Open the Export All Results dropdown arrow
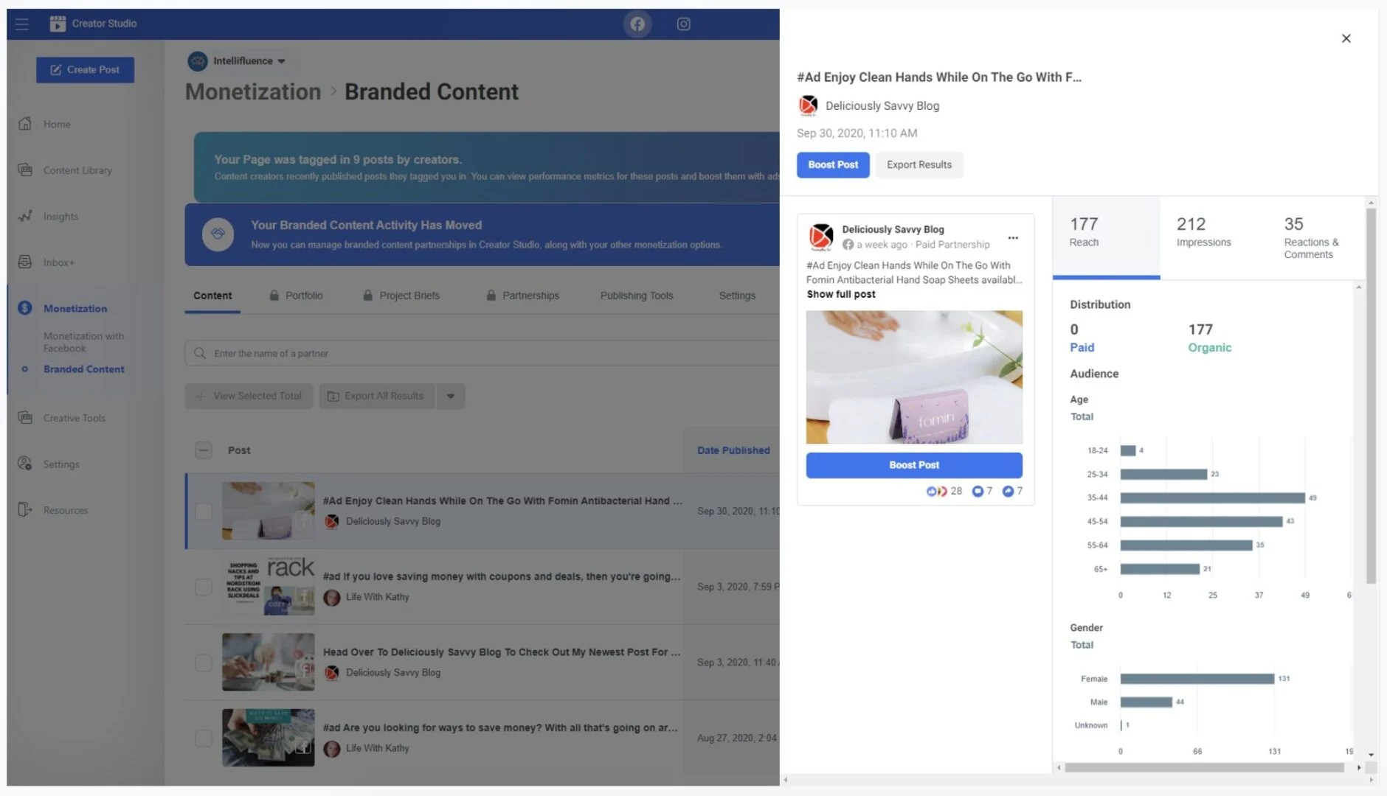The image size is (1387, 796). (x=451, y=396)
